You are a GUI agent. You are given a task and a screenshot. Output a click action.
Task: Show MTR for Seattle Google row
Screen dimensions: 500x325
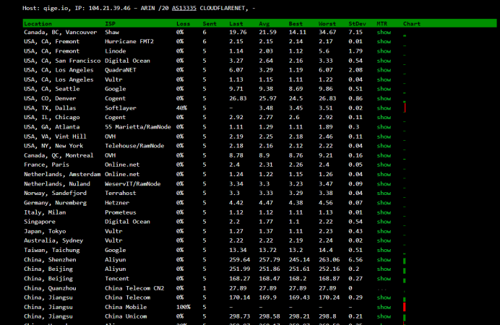click(x=384, y=89)
